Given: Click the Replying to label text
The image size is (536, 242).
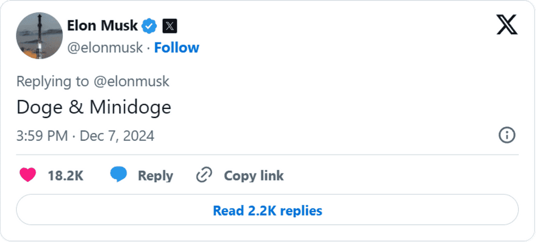Looking at the screenshot, I should (x=53, y=82).
